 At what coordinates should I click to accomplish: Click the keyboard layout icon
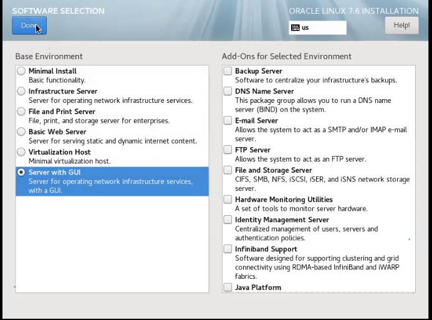pos(295,27)
